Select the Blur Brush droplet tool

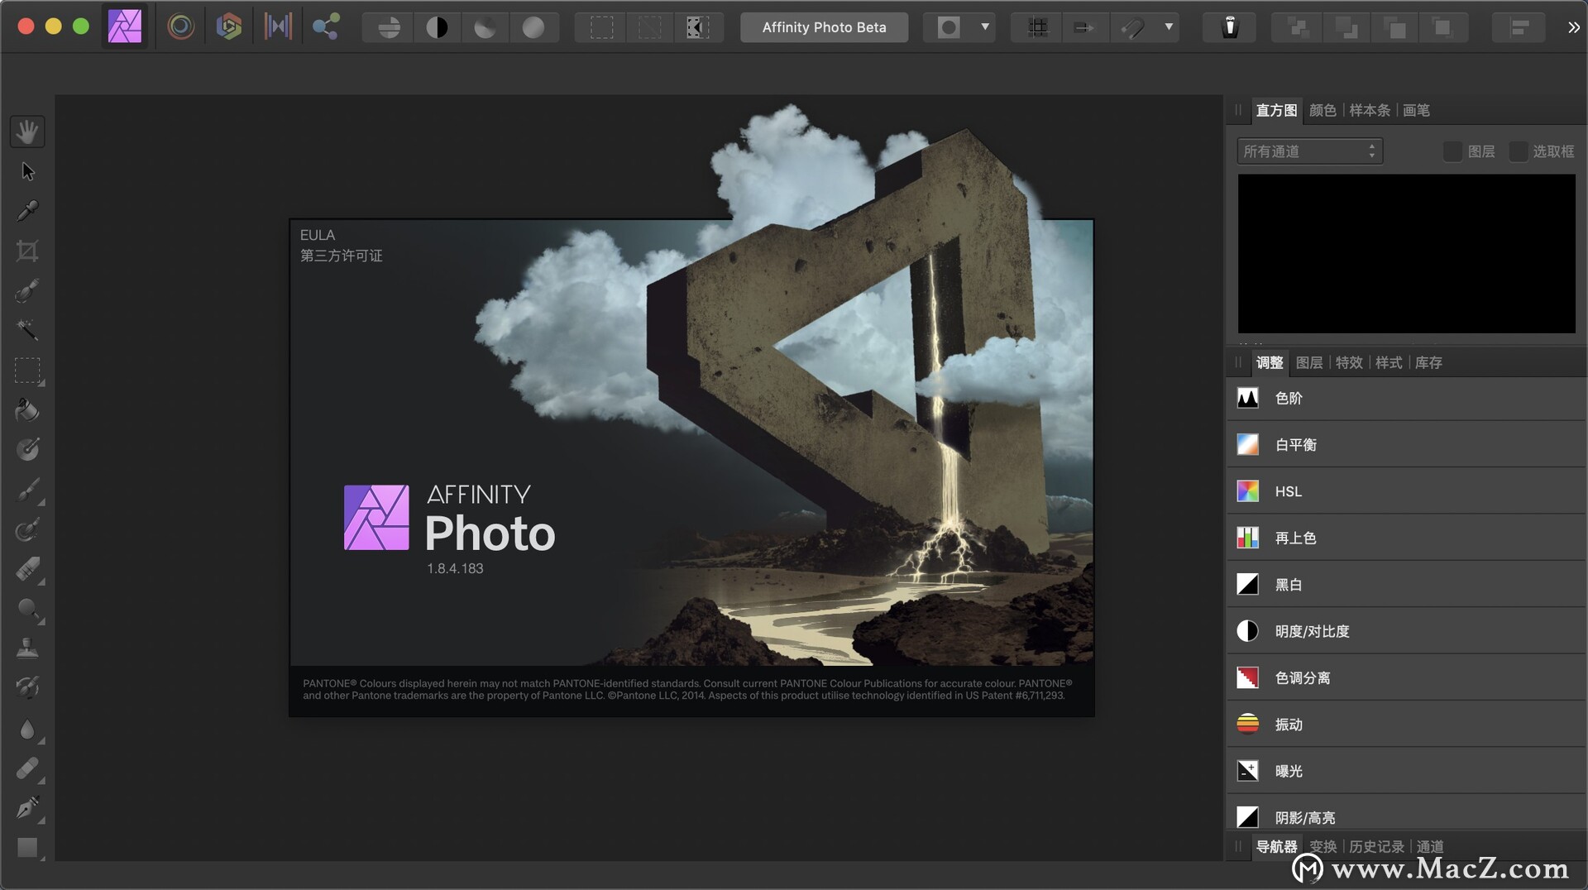click(27, 729)
